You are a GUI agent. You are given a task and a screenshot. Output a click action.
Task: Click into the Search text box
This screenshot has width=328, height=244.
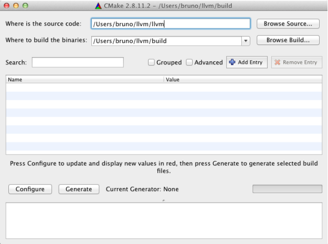pyautogui.click(x=78, y=62)
